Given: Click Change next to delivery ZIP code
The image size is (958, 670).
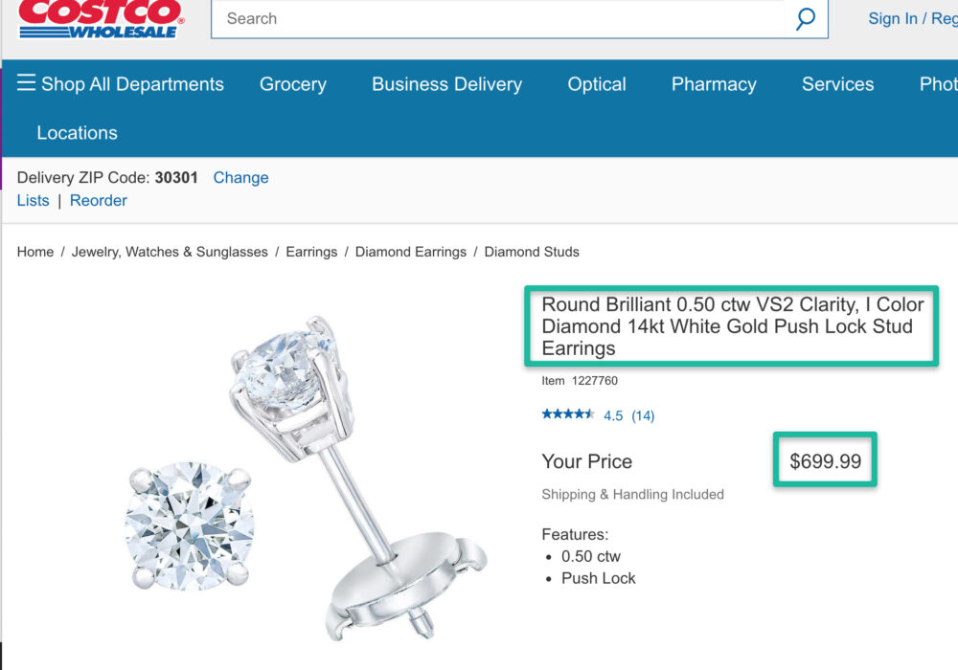Looking at the screenshot, I should (240, 177).
